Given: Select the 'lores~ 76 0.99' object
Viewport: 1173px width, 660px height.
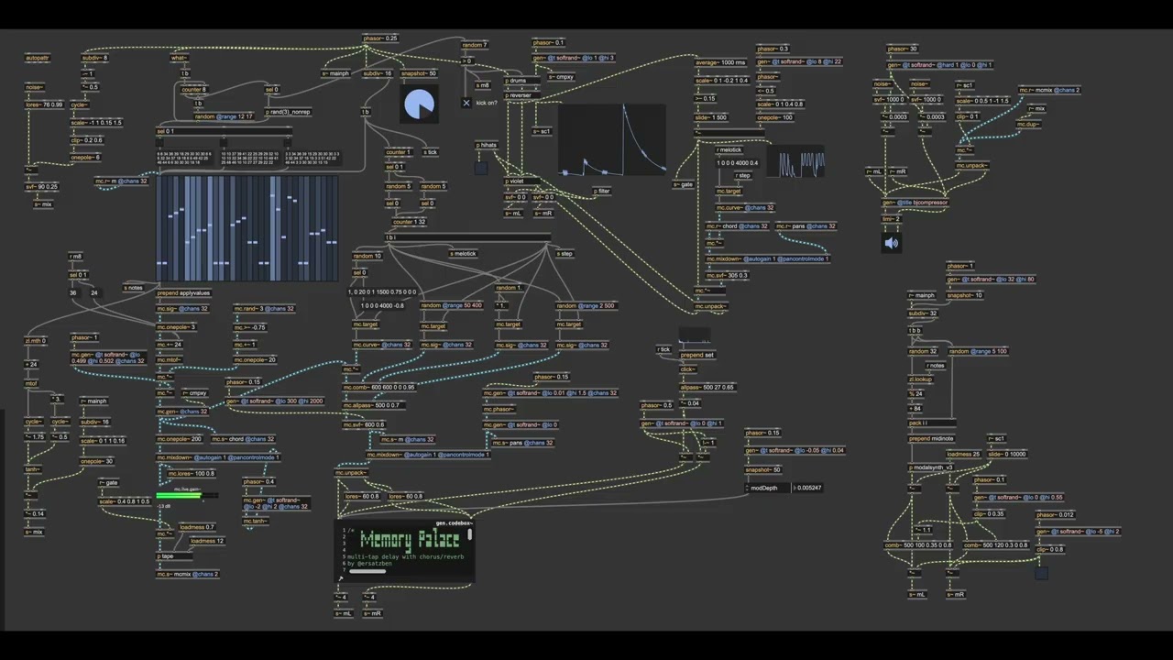Looking at the screenshot, I should pos(44,104).
